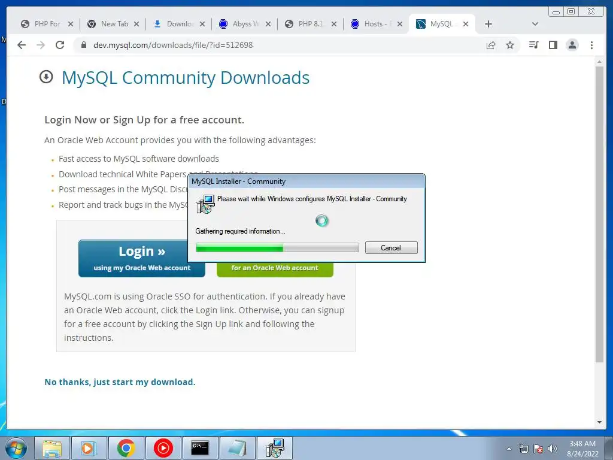613x460 pixels.
Task: Go back using the browser back arrow
Action: click(22, 45)
